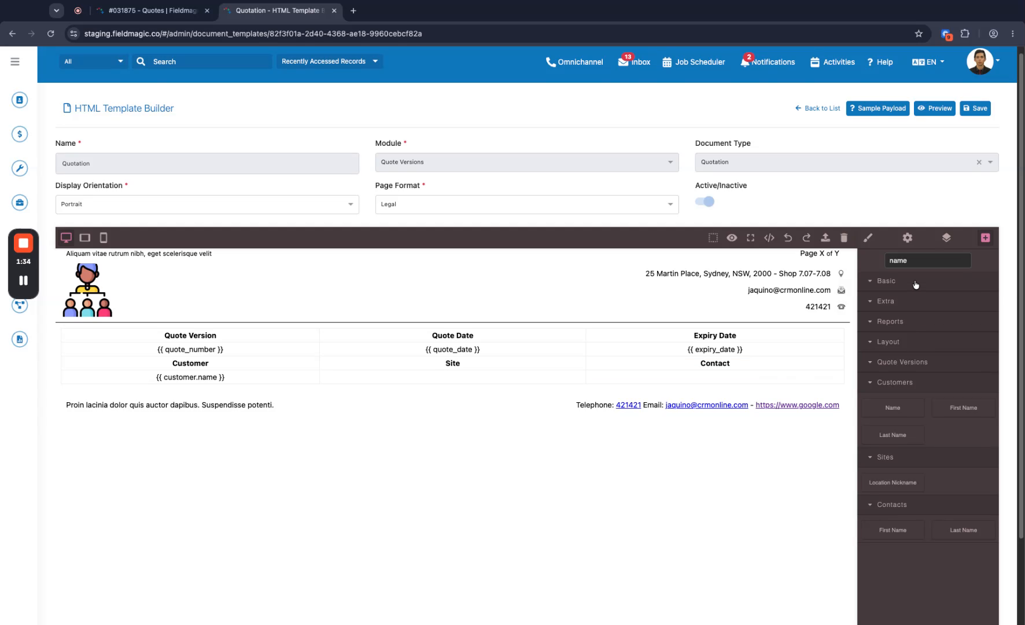The width and height of the screenshot is (1025, 625).
Task: Expand the Reports blocks category
Action: [x=928, y=322]
